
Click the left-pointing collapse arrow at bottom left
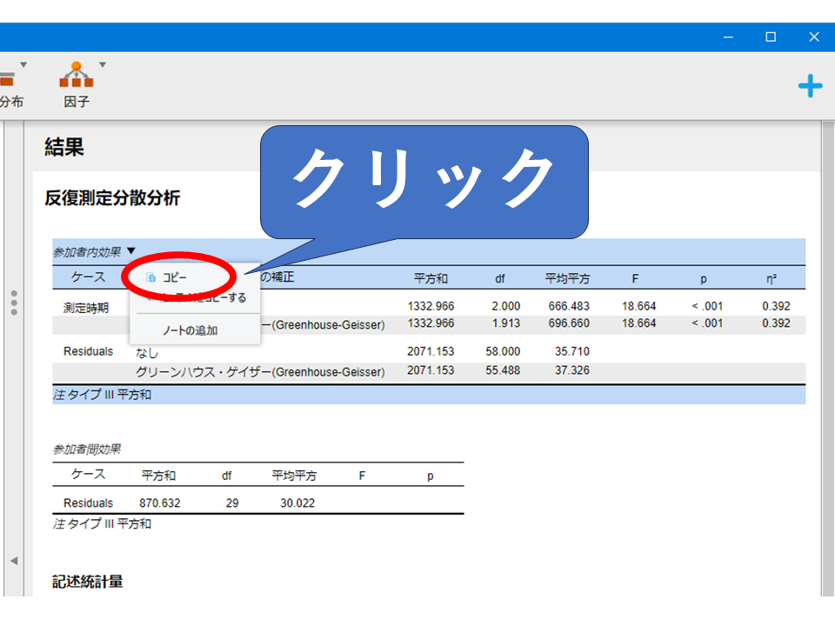(x=14, y=561)
